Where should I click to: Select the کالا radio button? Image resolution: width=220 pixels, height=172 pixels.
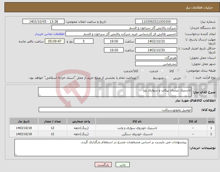(178, 70)
